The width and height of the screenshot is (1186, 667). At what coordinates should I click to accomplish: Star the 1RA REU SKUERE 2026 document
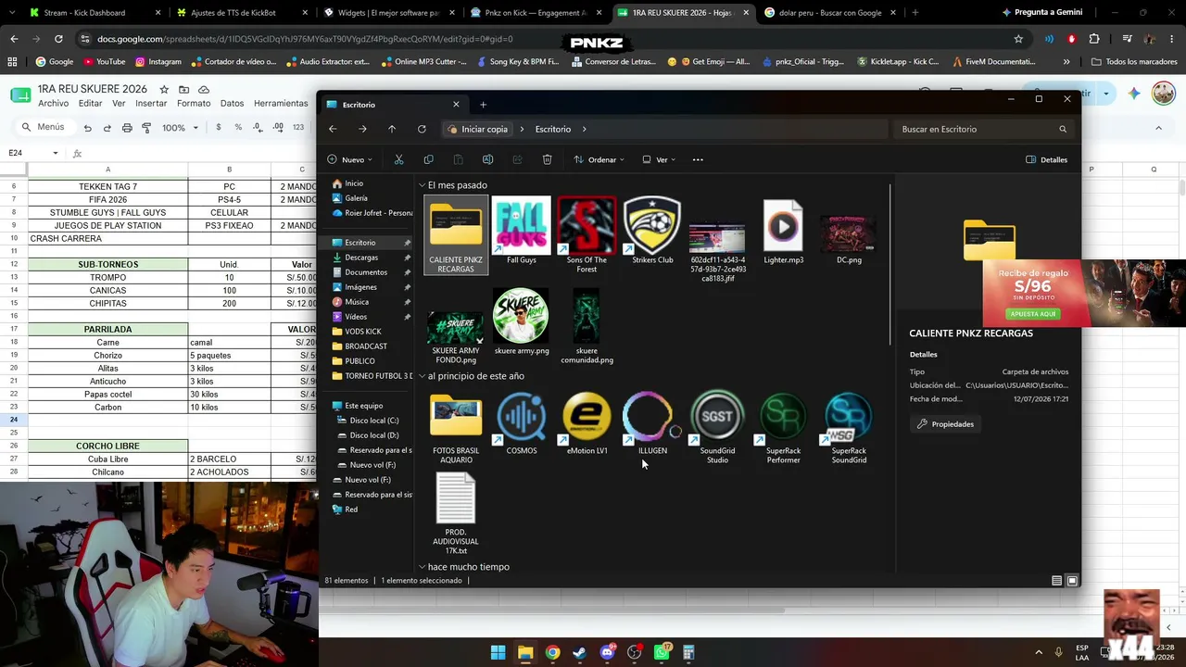tap(164, 89)
